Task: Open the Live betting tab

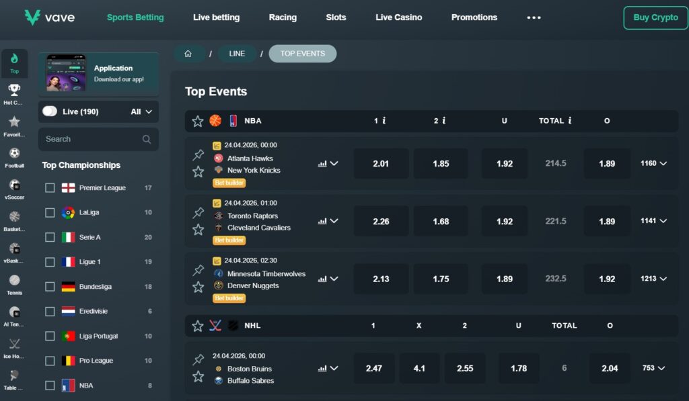Action: tap(216, 17)
